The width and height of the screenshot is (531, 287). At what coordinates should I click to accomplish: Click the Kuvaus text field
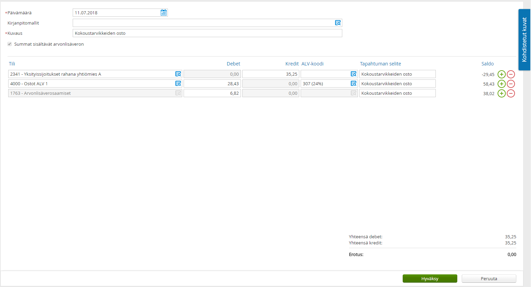coord(207,33)
